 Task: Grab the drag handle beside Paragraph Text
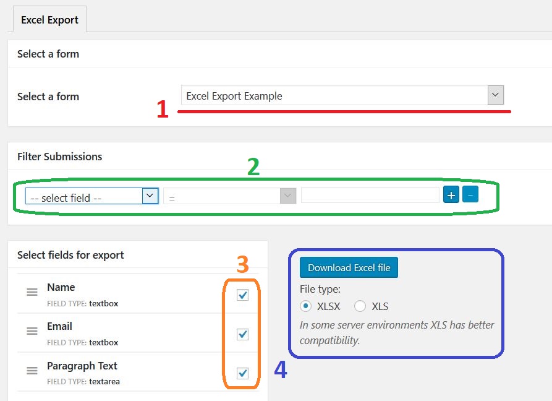32,371
